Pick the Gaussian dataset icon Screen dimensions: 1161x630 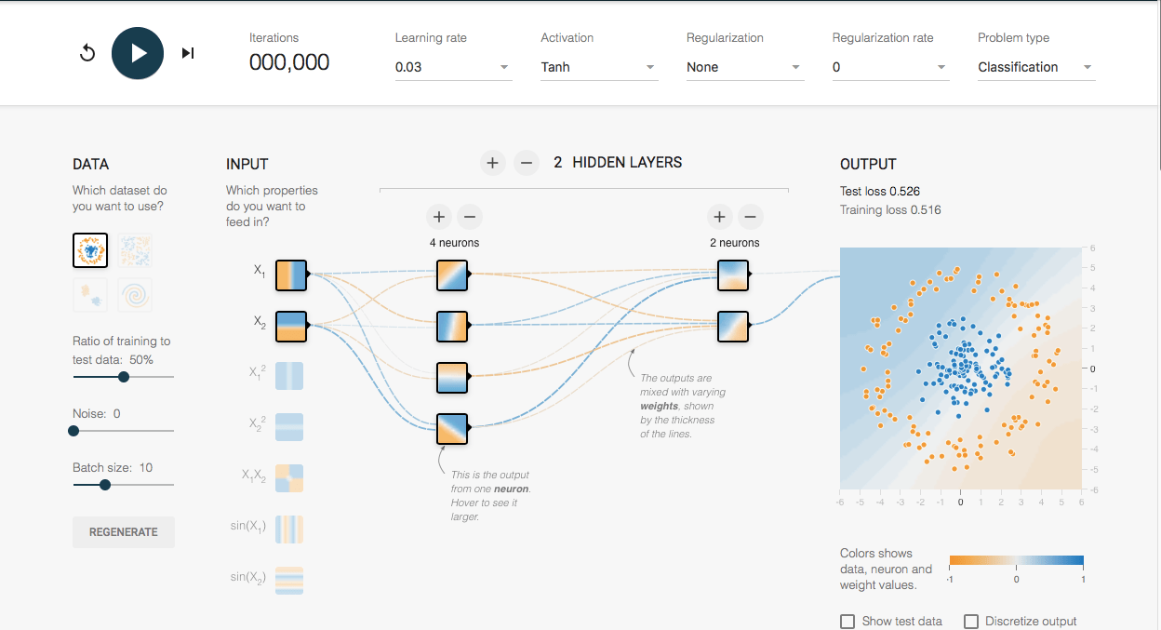click(90, 295)
